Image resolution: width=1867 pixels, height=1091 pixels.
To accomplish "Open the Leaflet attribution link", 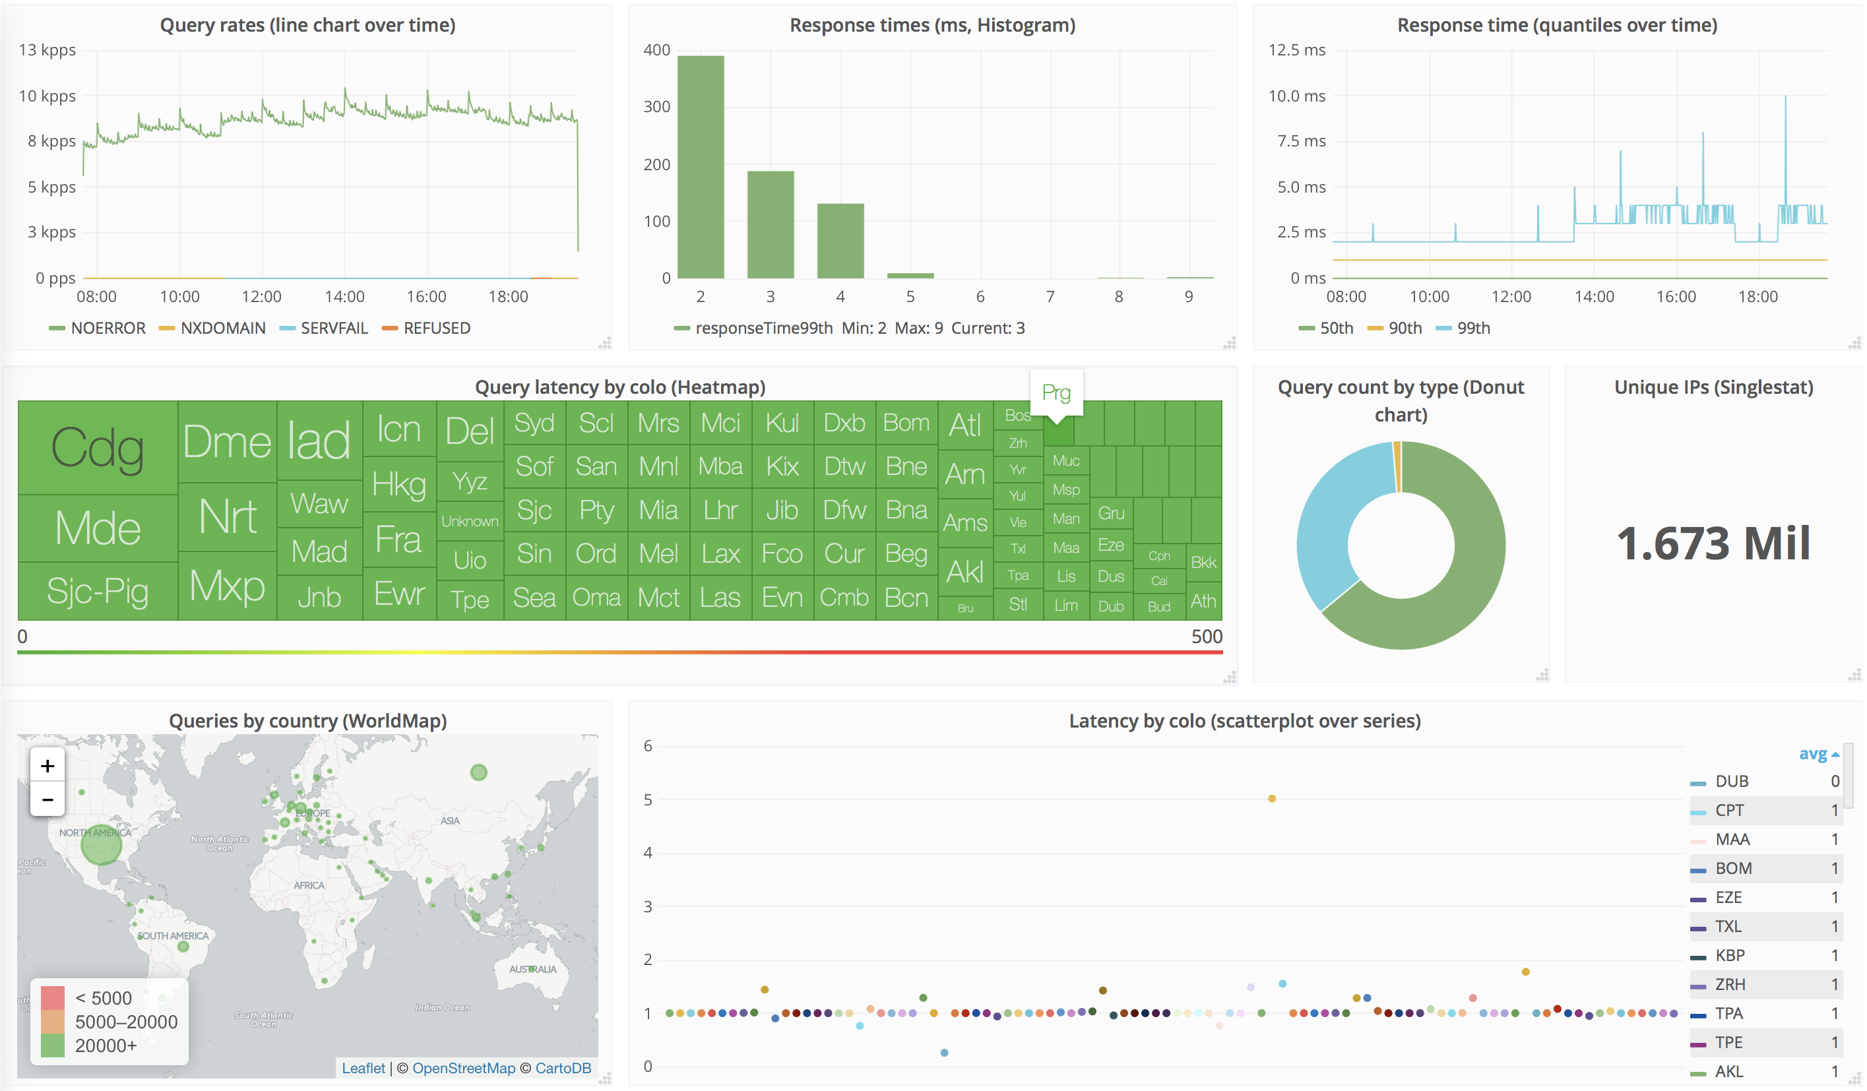I will (x=363, y=1068).
